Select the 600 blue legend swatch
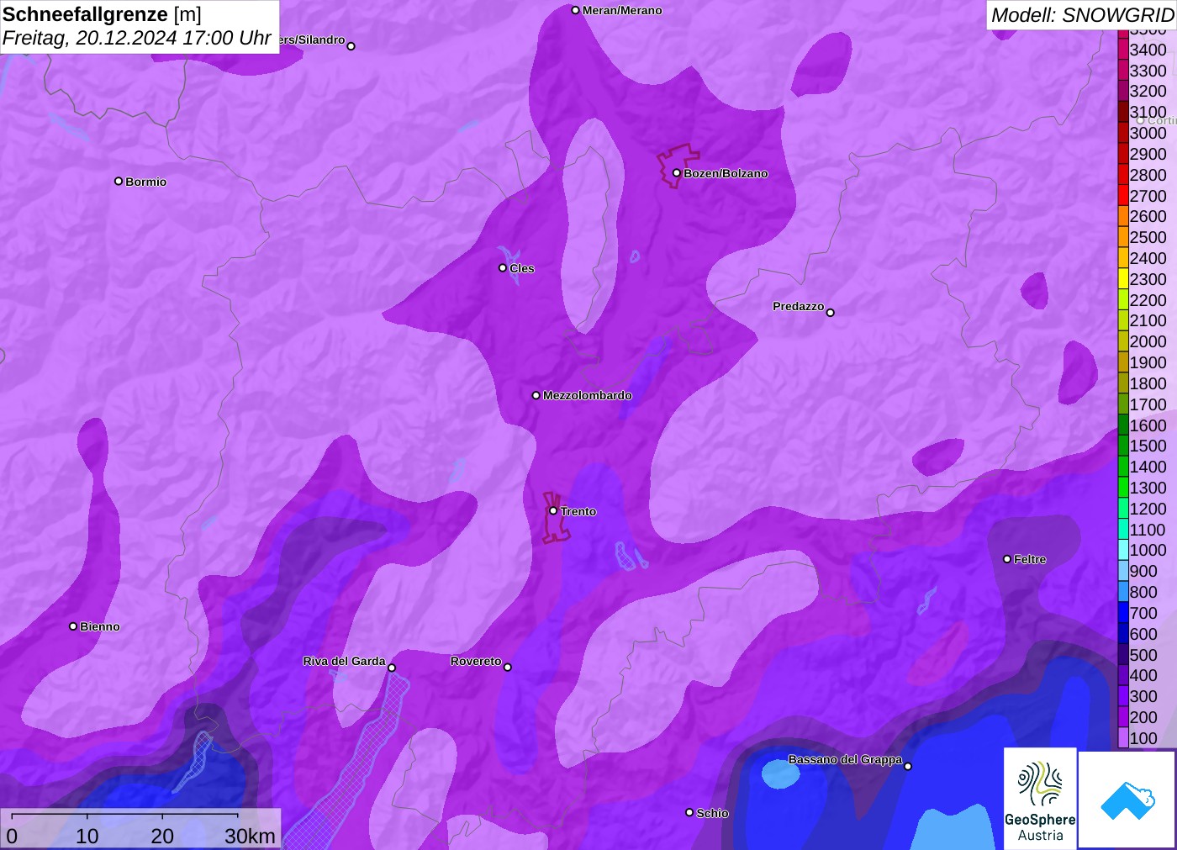This screenshot has height=850, width=1177. point(1123,634)
